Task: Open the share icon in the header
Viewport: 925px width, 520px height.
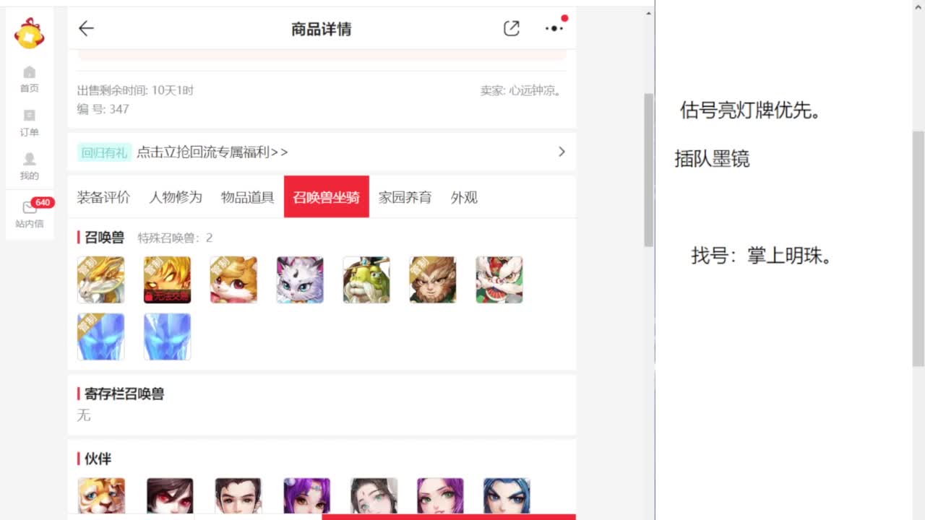Action: [512, 28]
